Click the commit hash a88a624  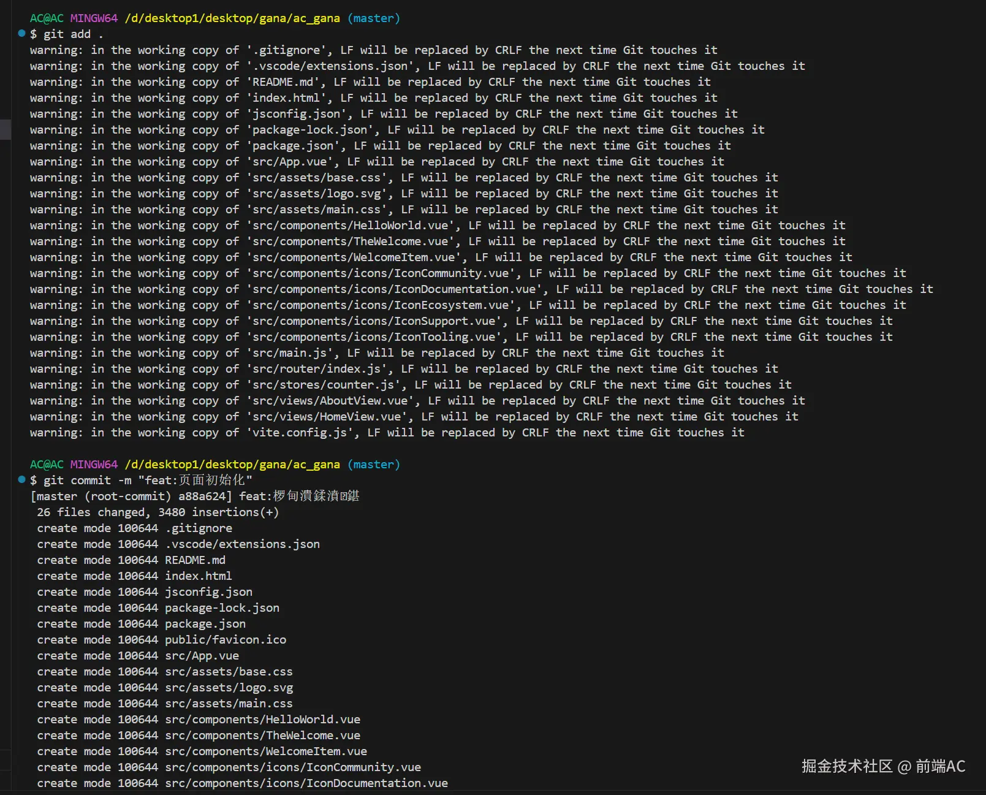pyautogui.click(x=202, y=496)
